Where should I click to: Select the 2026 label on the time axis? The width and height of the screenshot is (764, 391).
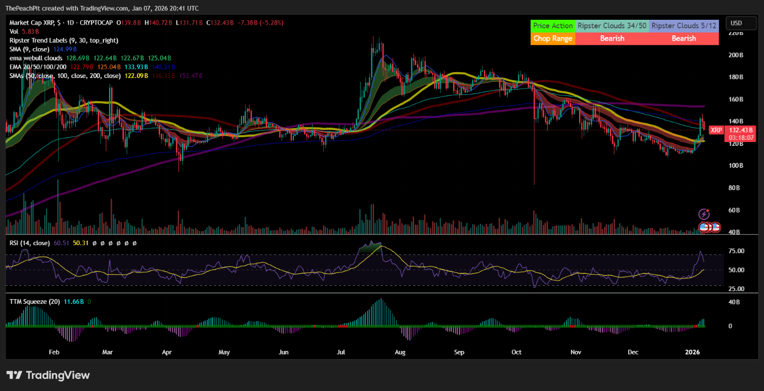tap(692, 352)
